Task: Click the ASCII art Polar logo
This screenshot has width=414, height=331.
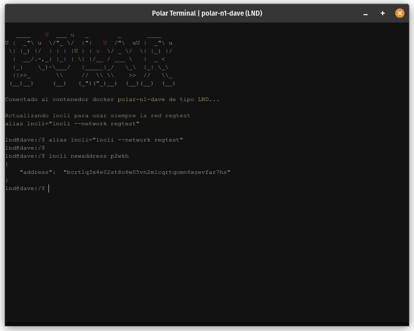Action: click(90, 59)
